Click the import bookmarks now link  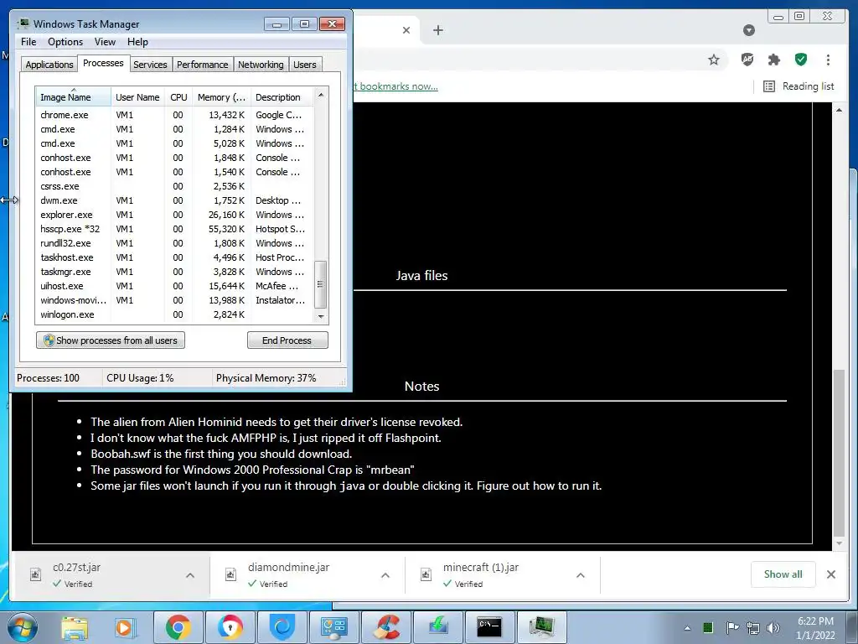point(395,86)
